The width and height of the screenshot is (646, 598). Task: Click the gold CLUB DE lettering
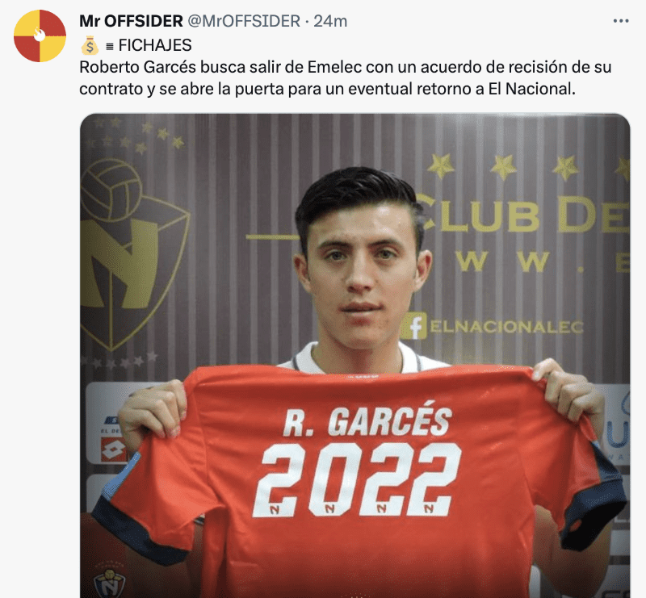(x=522, y=214)
